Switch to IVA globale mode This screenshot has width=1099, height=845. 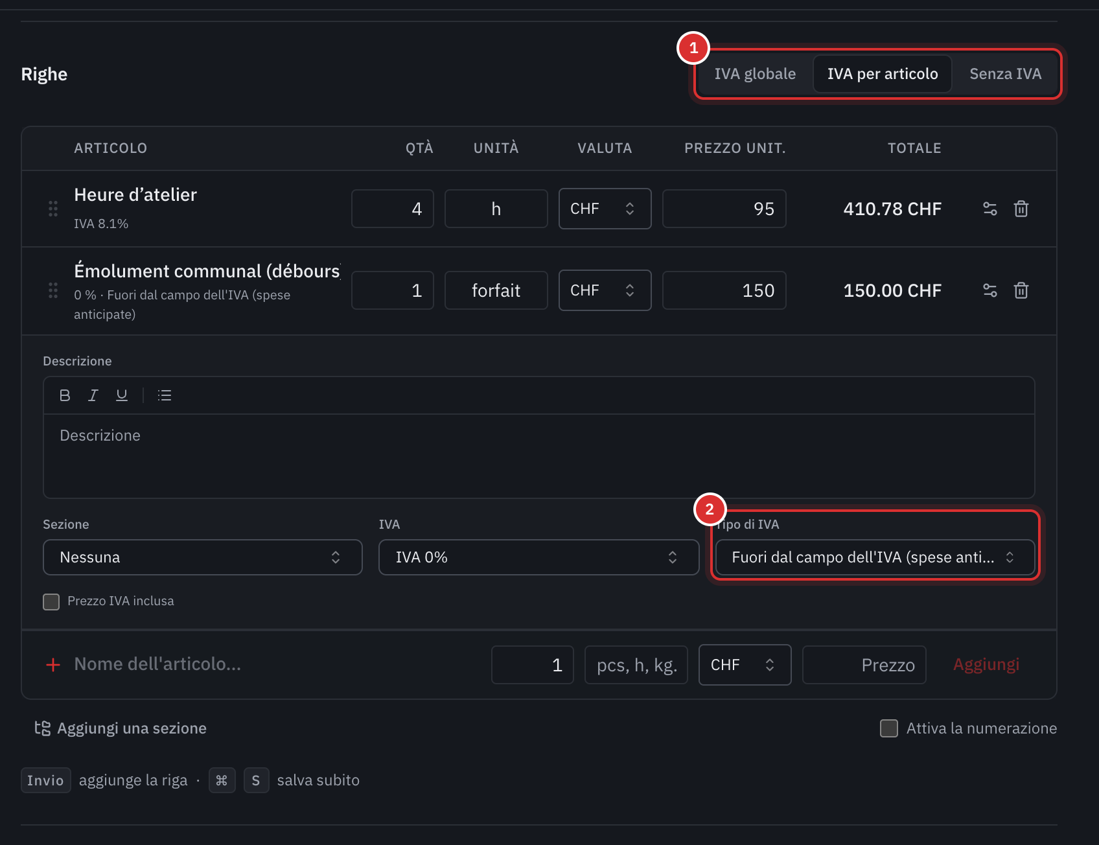[x=755, y=74]
